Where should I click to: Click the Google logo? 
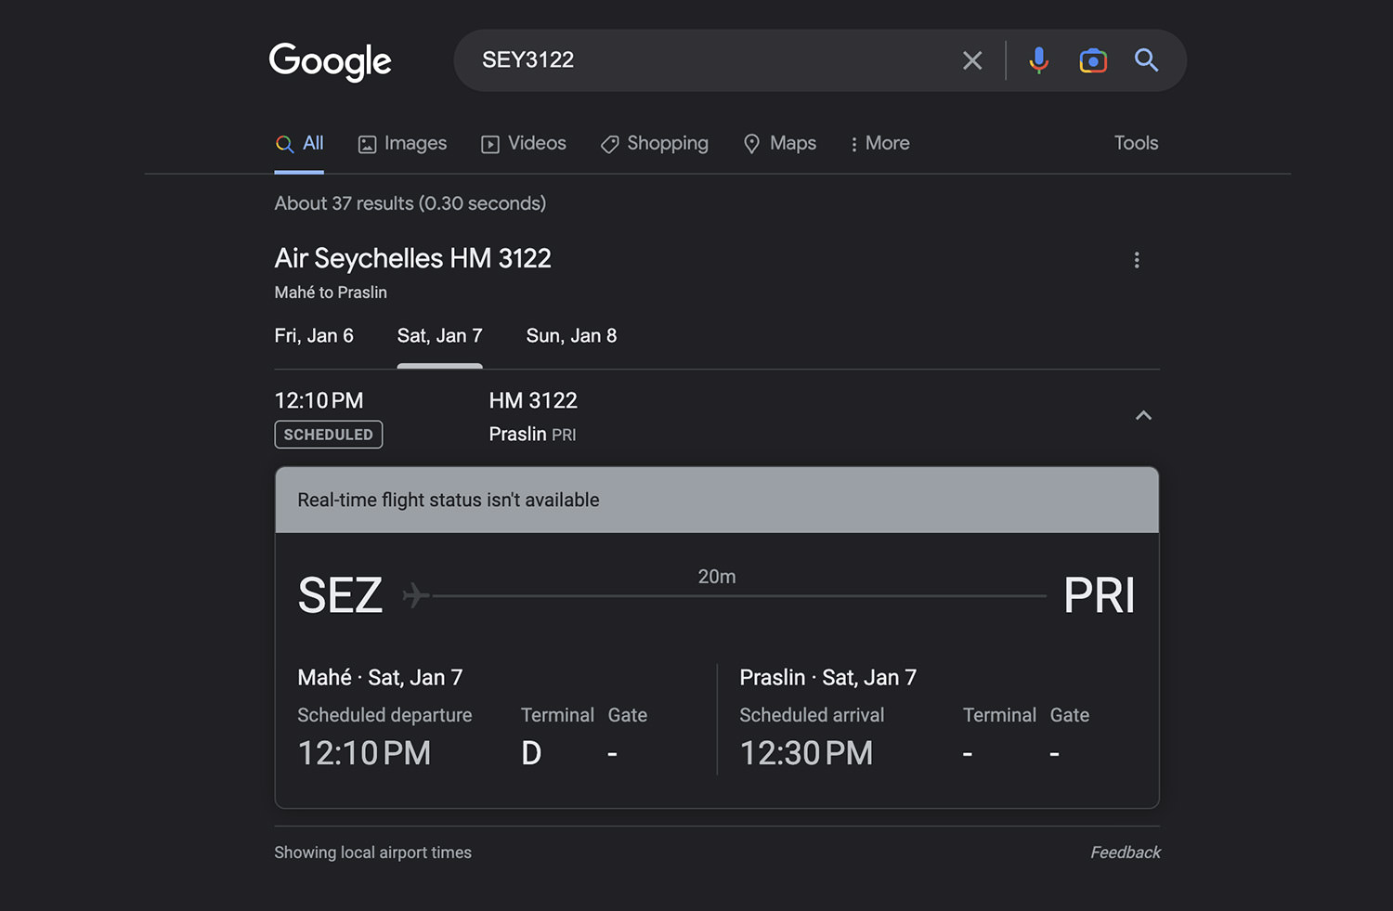click(x=330, y=61)
